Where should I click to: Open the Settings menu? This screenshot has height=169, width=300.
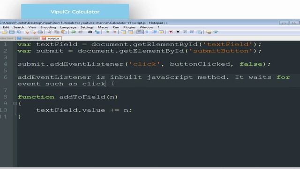(x=87, y=27)
